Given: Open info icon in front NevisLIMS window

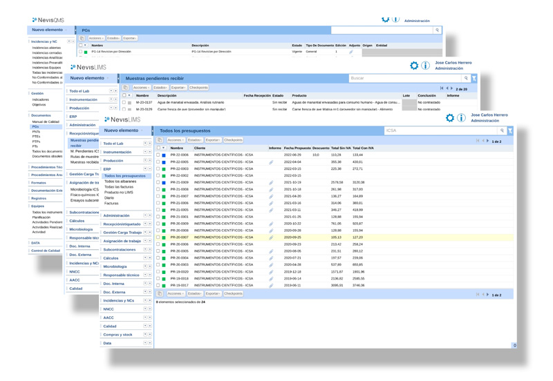Looking at the screenshot, I should pyautogui.click(x=461, y=118).
